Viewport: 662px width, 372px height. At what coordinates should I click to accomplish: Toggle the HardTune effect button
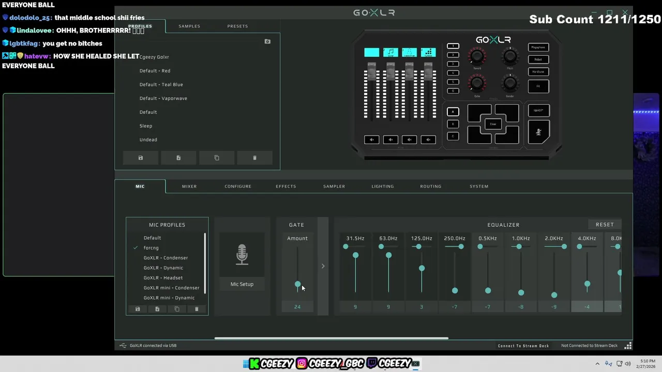(x=538, y=72)
